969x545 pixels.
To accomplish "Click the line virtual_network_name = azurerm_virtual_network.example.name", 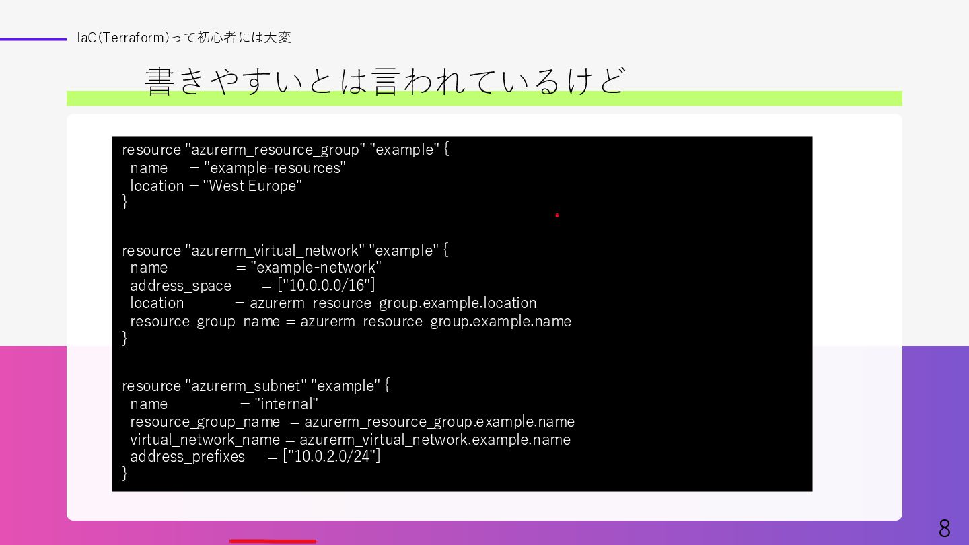I will [350, 439].
